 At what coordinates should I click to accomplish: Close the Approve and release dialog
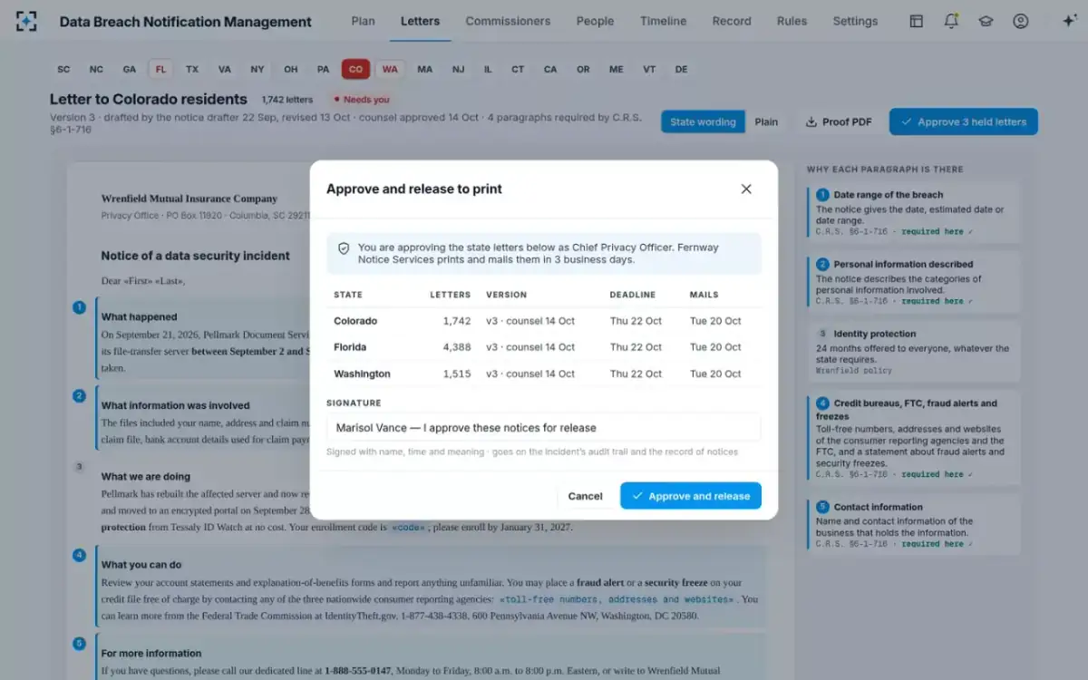(746, 189)
